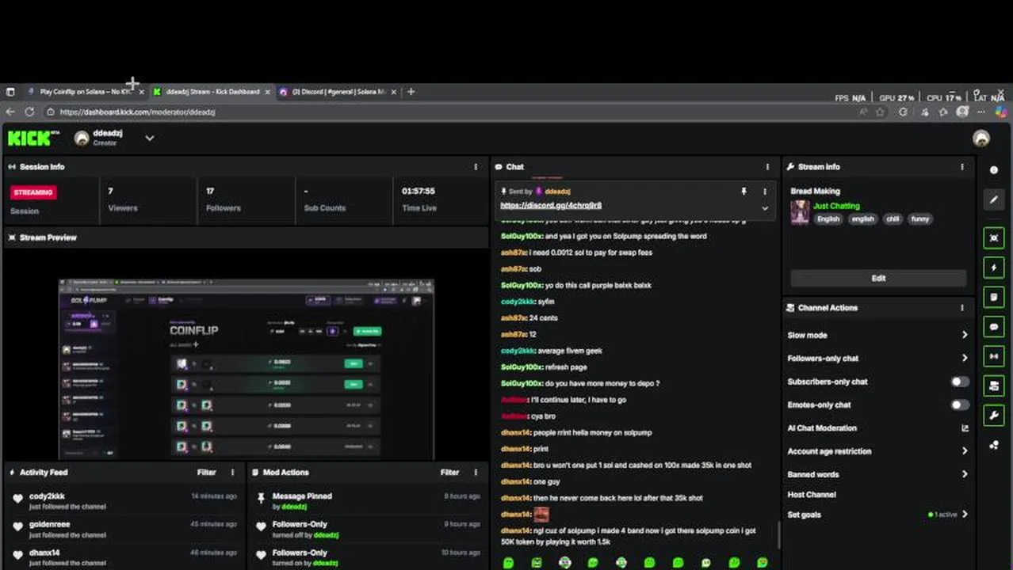
Task: Click the Just Chatting category link
Action: [x=836, y=206]
